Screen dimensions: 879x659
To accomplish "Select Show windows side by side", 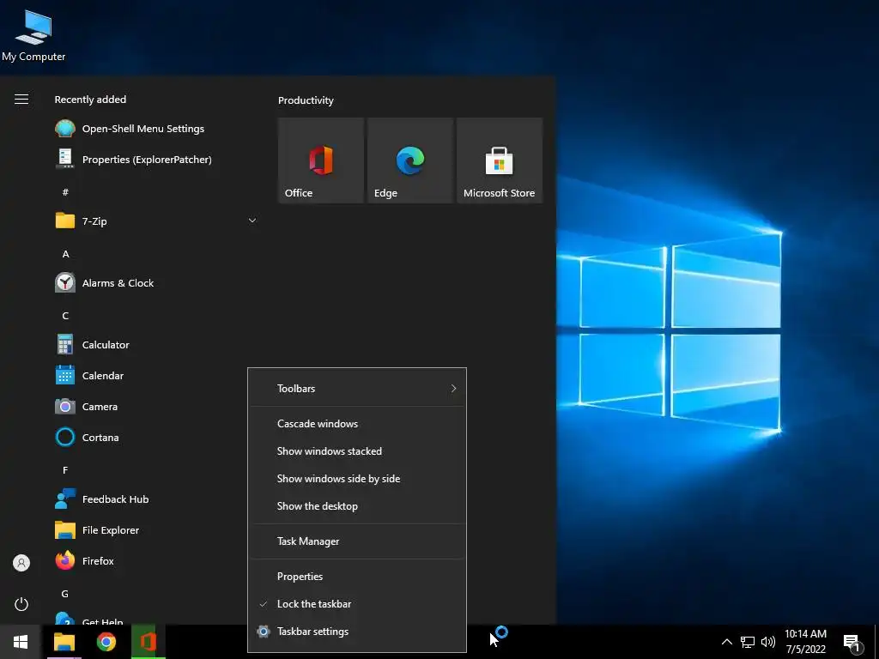I will (357, 479).
